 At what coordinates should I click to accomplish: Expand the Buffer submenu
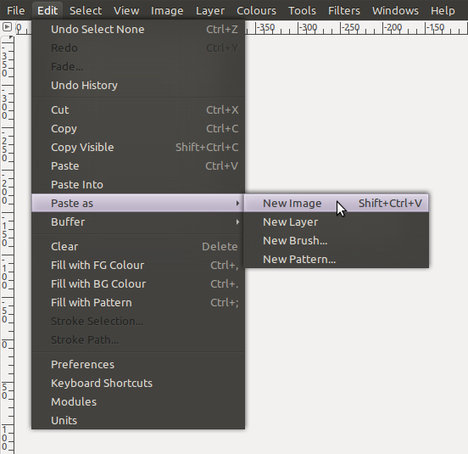click(138, 222)
